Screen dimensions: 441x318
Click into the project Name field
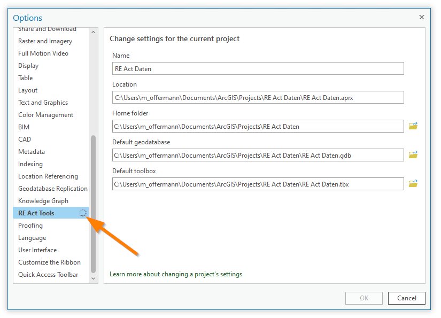click(258, 68)
